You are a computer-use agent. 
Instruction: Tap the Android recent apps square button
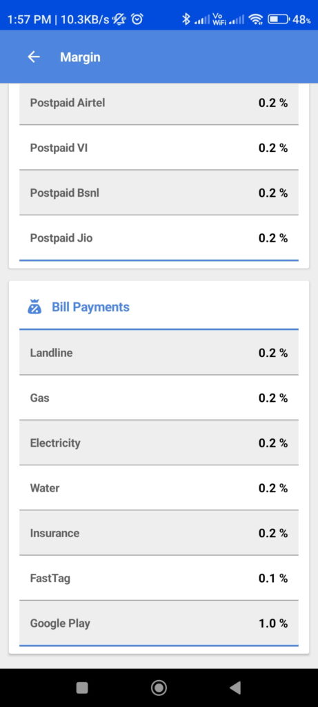pos(82,688)
